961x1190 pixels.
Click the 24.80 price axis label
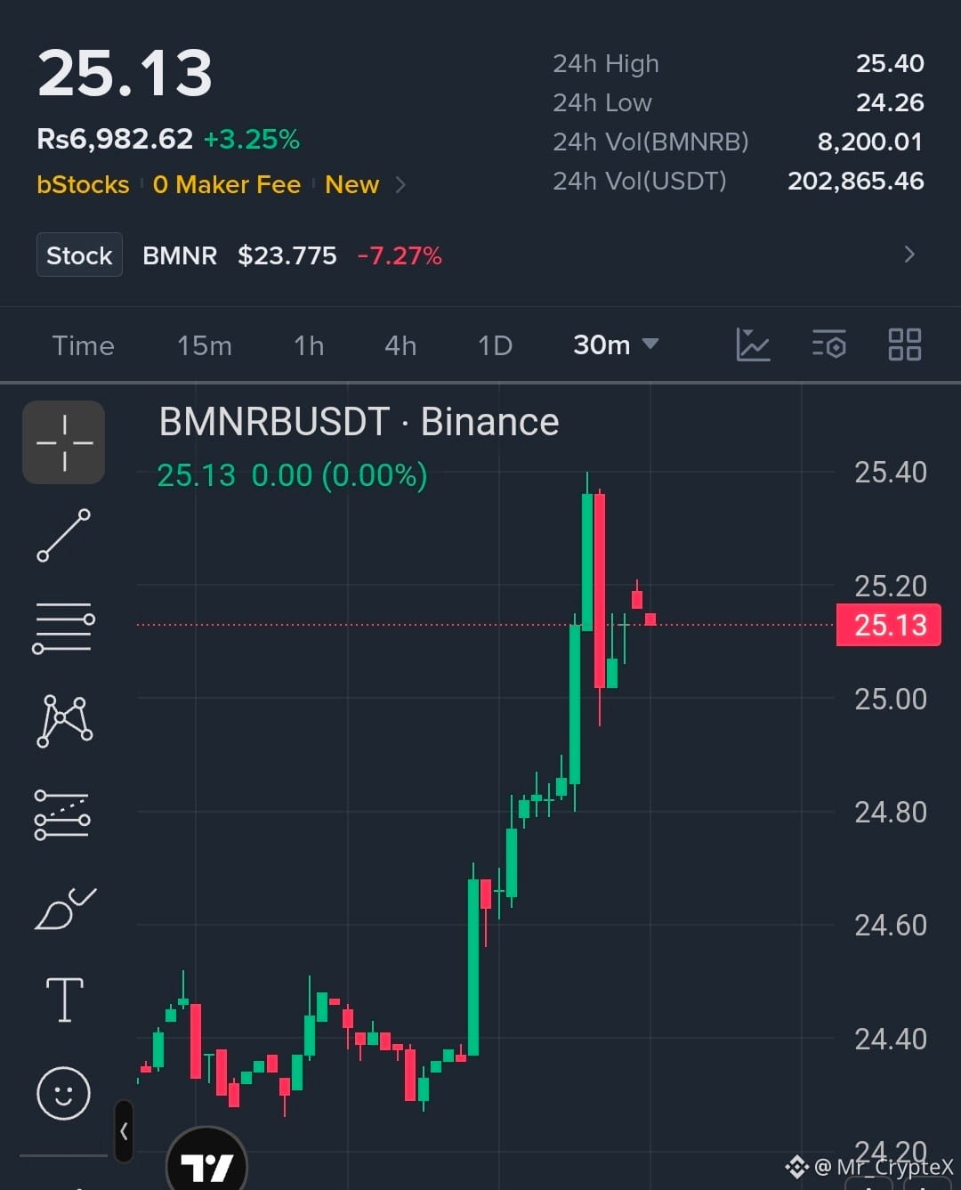click(891, 812)
